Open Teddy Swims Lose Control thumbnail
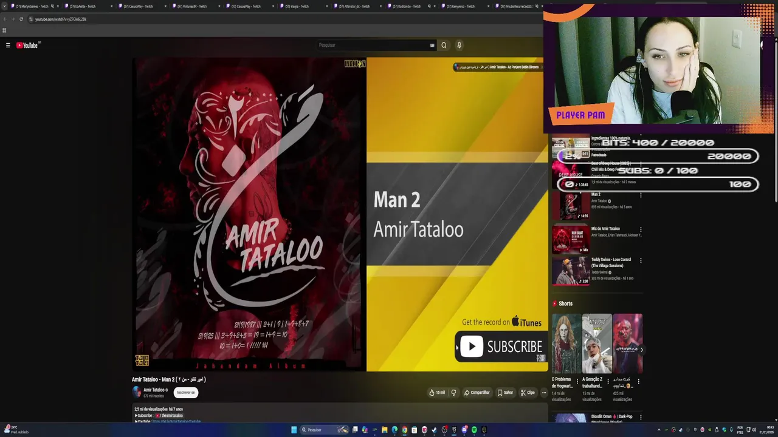The height and width of the screenshot is (437, 778). (x=570, y=271)
